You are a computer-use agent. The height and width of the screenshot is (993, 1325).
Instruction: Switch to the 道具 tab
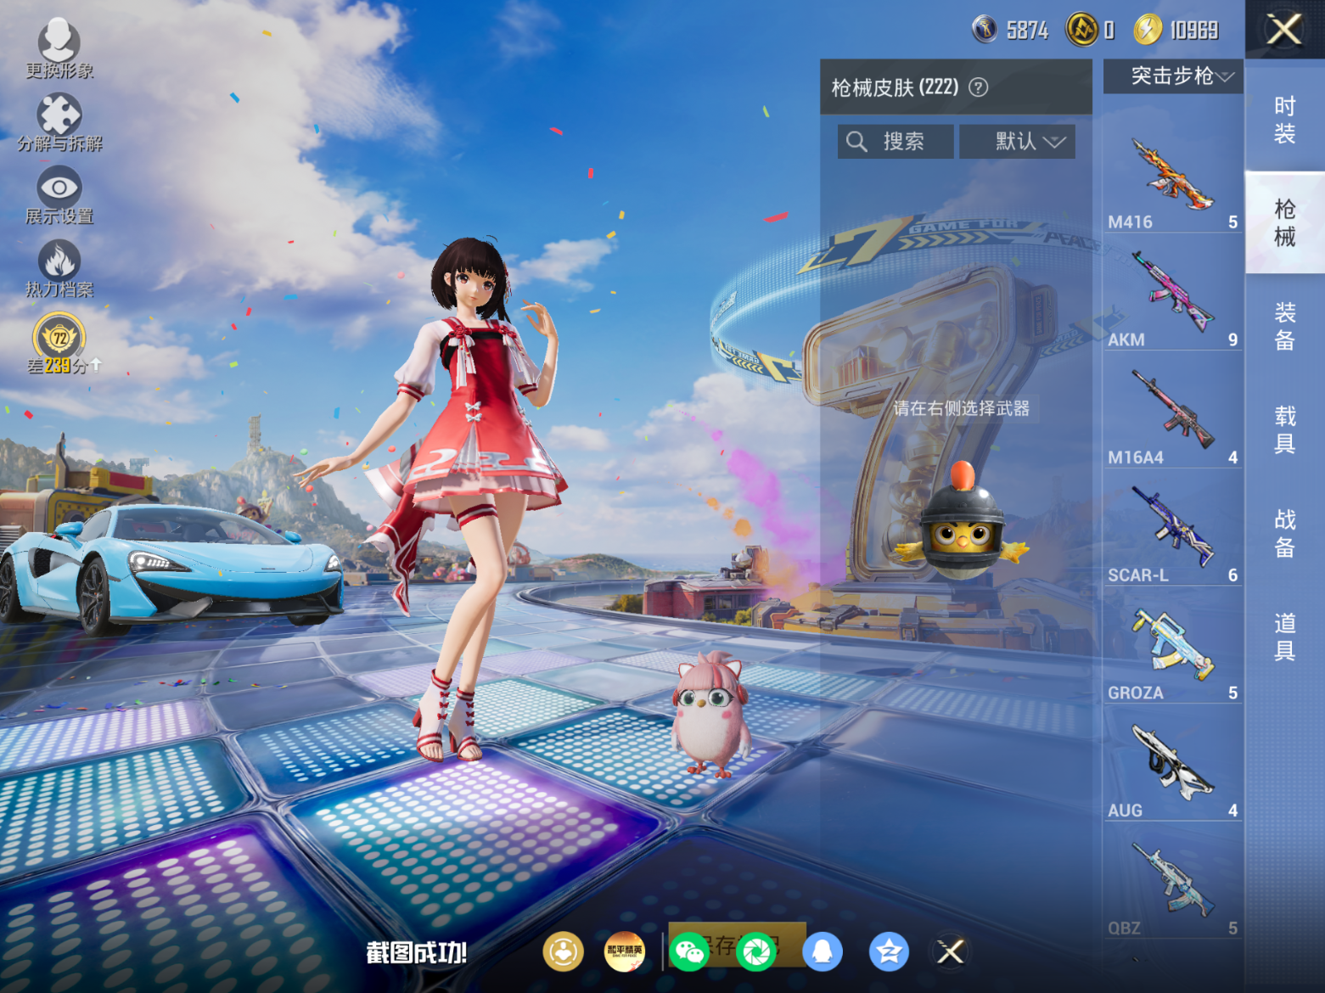(x=1285, y=637)
